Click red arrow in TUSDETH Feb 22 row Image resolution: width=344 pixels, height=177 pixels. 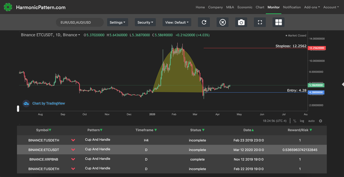tap(73, 169)
